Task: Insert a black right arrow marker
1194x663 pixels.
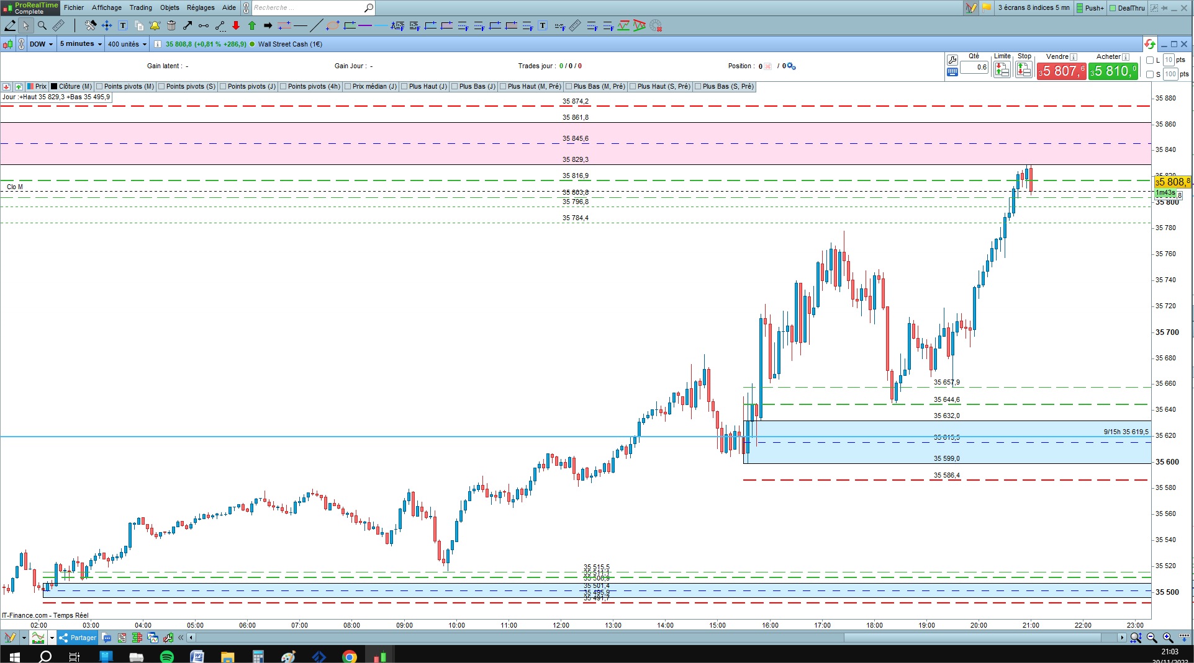Action: [x=268, y=25]
